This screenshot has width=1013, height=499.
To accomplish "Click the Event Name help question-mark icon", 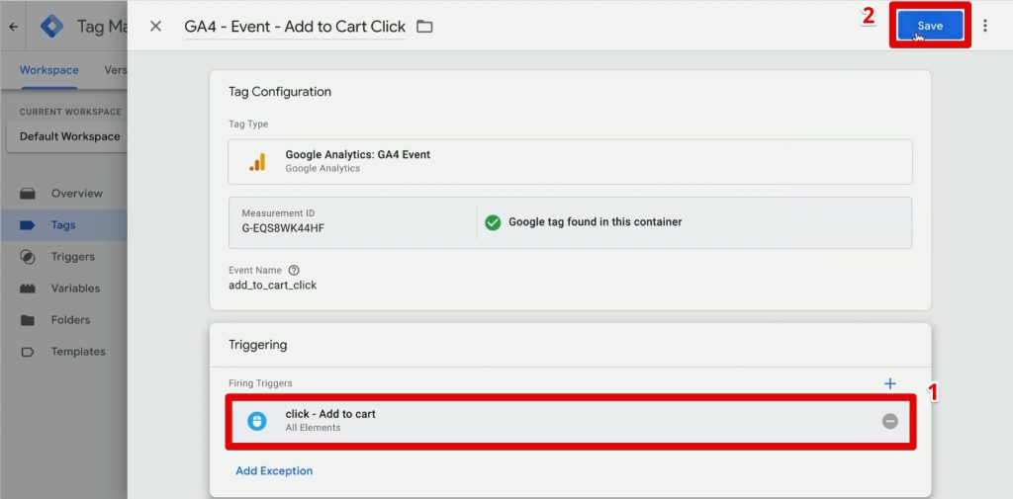I will click(294, 271).
